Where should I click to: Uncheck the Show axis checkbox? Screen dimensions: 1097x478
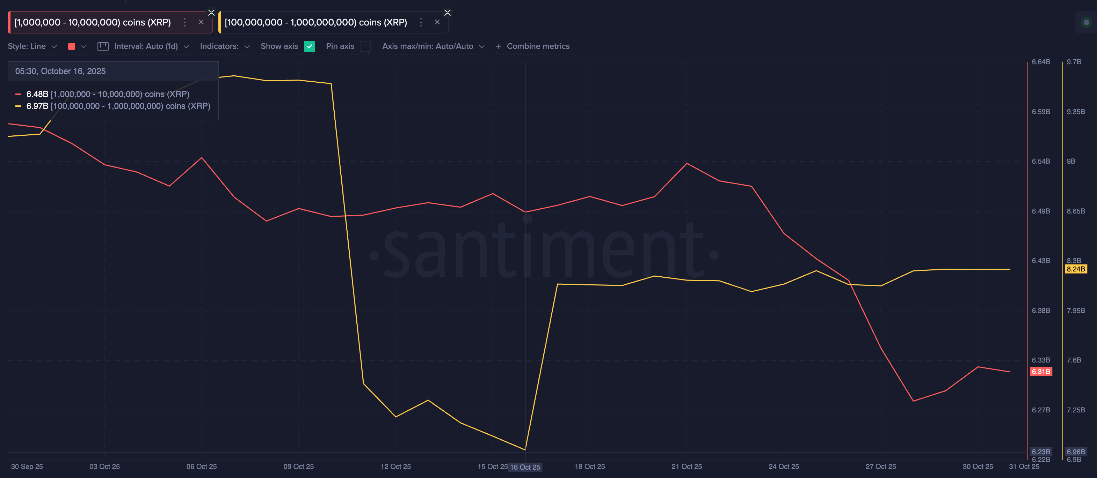pos(310,46)
